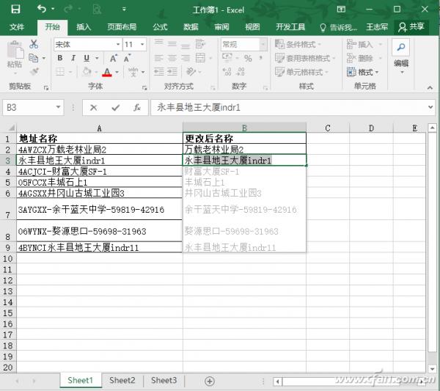The height and width of the screenshot is (391, 440).
Task: Click the Find and Select magnifier icon
Action: pyautogui.click(x=400, y=47)
